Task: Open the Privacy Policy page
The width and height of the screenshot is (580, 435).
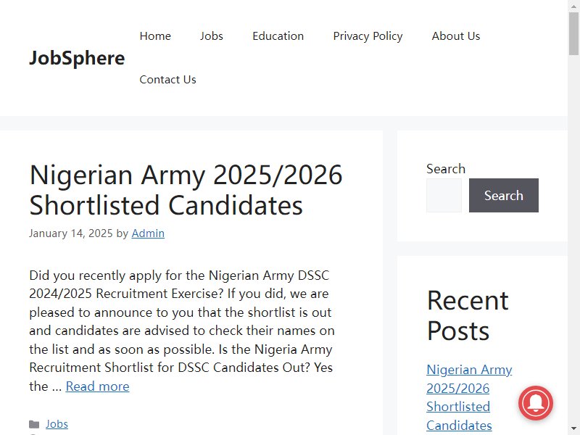Action: coord(368,36)
